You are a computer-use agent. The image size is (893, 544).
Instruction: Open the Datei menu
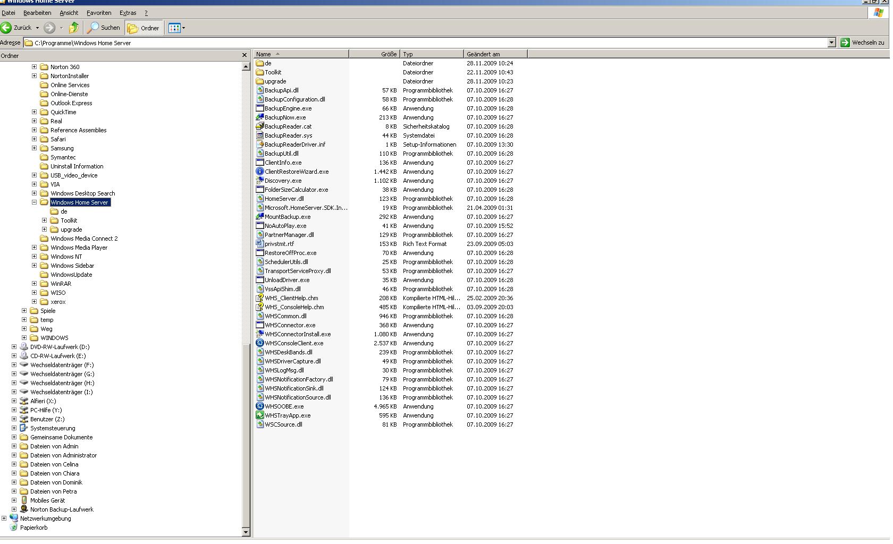9,13
